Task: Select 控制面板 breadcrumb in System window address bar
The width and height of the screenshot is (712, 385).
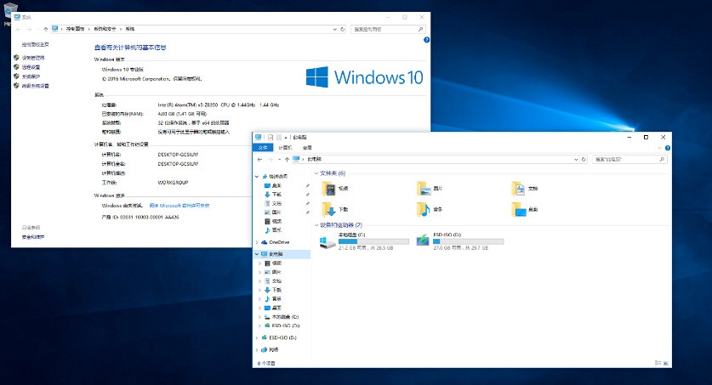Action: 76,29
